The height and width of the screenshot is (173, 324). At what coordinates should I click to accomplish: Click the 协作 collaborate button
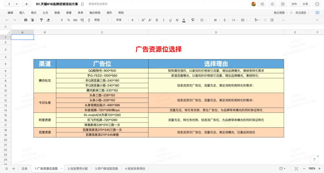tap(294, 4)
